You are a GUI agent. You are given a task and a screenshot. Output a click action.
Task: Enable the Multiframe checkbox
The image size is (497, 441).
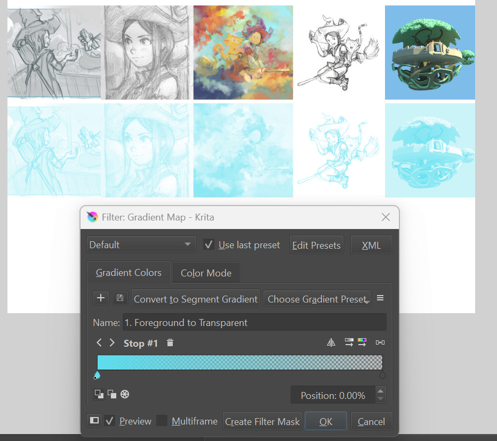[162, 421]
